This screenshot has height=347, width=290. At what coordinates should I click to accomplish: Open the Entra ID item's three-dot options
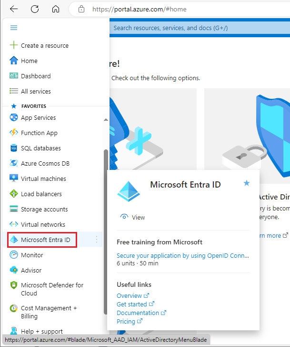pyautogui.click(x=97, y=240)
